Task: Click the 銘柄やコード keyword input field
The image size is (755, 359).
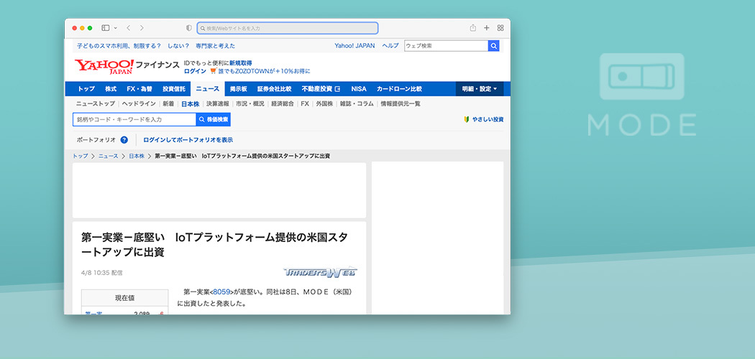Action: click(134, 119)
